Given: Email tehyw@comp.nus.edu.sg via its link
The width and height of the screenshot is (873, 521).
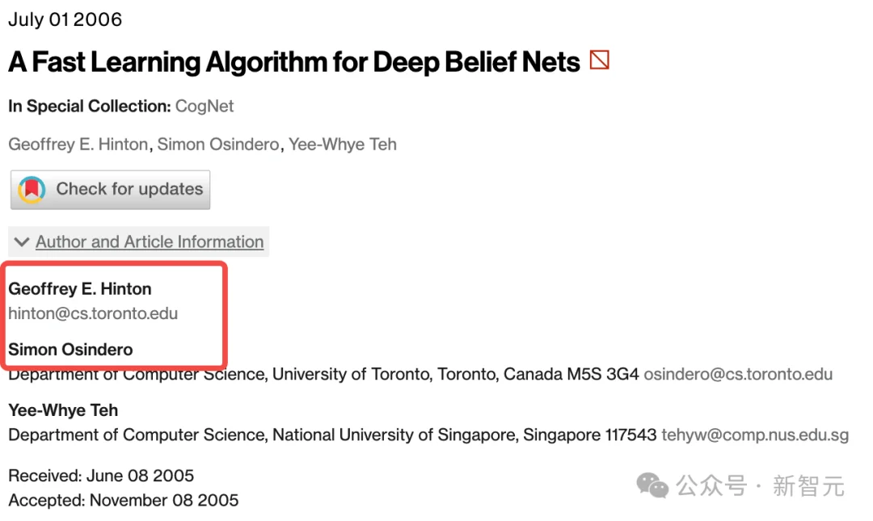Looking at the screenshot, I should point(755,435).
